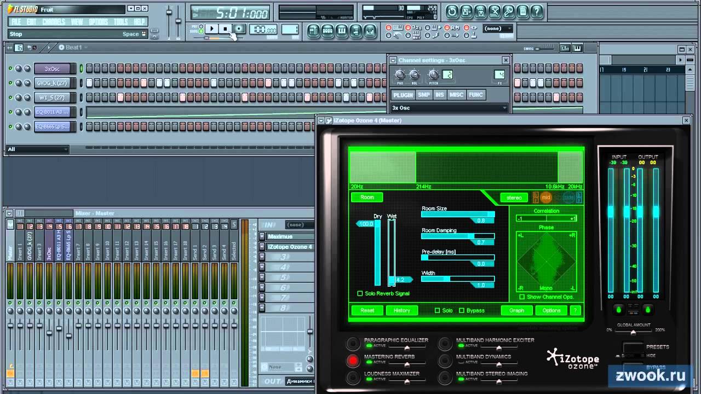701x394 pixels.
Task: Click the Global Amount slider in Ozone
Action: click(633, 333)
